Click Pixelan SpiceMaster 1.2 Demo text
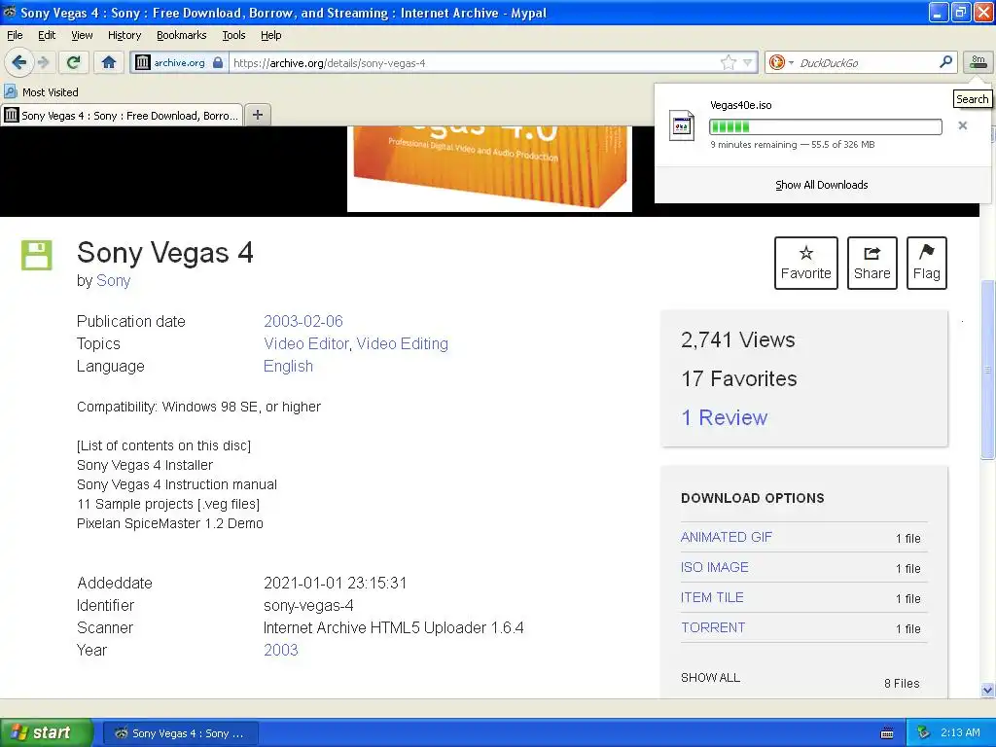This screenshot has width=996, height=747. coord(169,523)
